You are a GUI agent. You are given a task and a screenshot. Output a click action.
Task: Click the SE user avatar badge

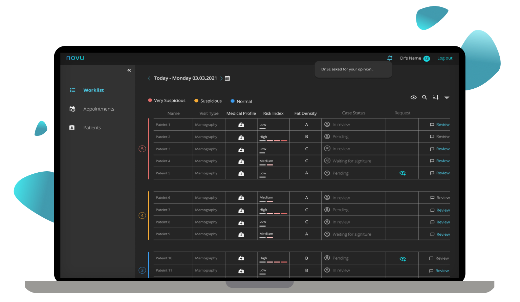427,59
